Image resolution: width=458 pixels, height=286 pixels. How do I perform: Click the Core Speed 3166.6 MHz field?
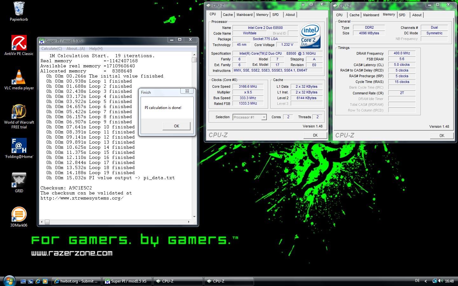(248, 86)
